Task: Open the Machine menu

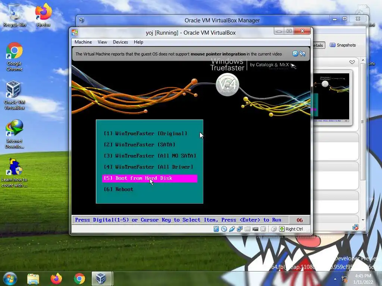Action: coord(83,42)
